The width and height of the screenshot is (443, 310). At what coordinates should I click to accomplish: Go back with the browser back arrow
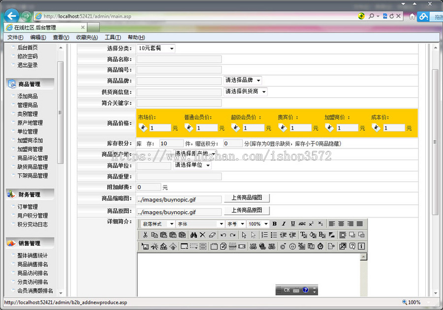pyautogui.click(x=12, y=16)
